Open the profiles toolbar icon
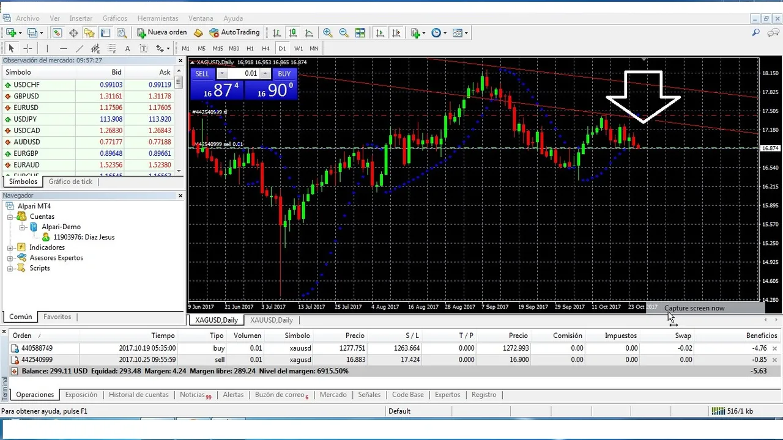 click(32, 32)
